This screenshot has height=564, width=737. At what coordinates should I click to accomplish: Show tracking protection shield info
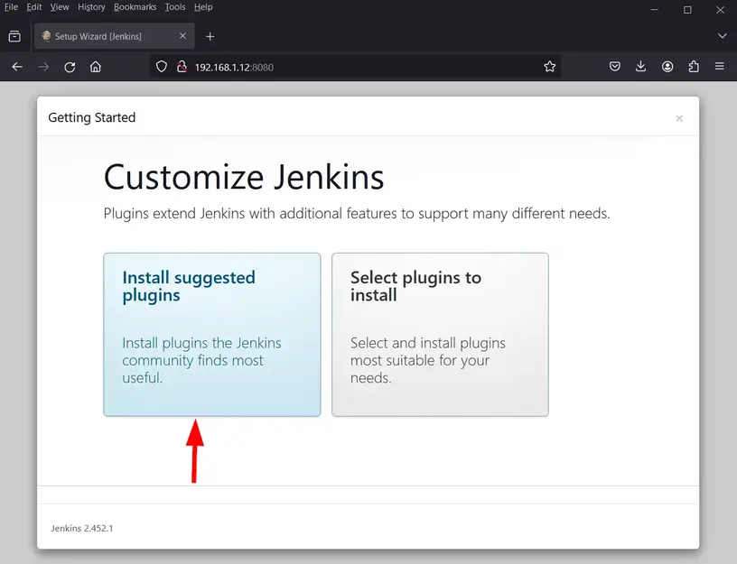(x=163, y=67)
